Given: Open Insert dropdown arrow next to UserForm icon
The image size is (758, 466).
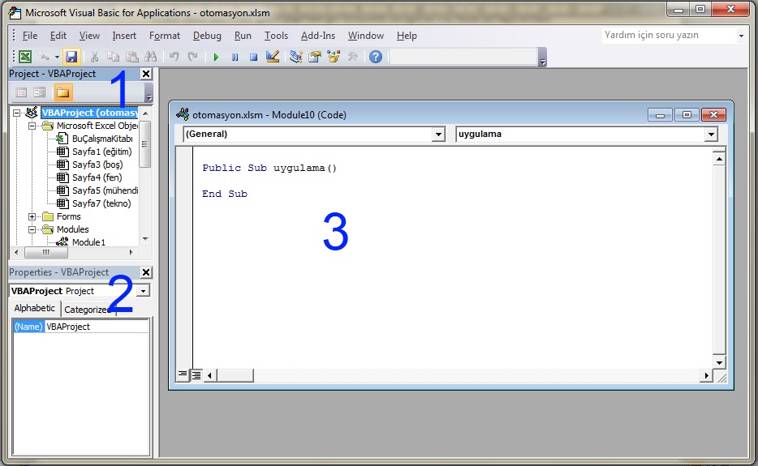Looking at the screenshot, I should click(57, 57).
